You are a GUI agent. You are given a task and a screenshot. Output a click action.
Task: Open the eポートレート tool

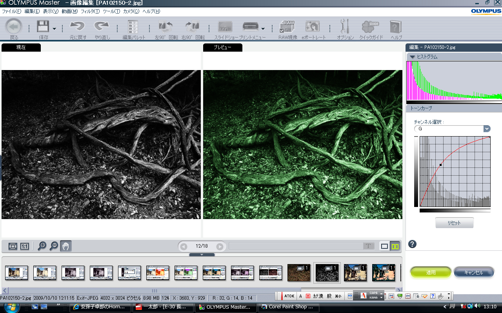[313, 27]
